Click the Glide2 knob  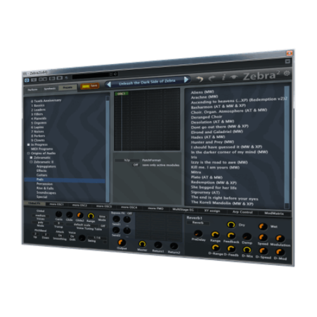(x=80, y=215)
